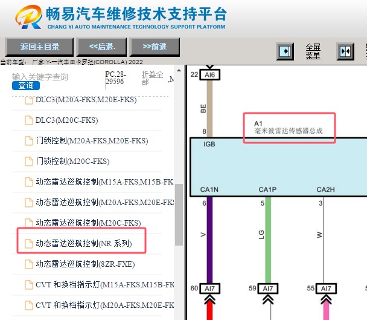The height and width of the screenshot is (320, 367).
Task: Click the AI7 connector at pin 55
Action: pyautogui.click(x=326, y=289)
